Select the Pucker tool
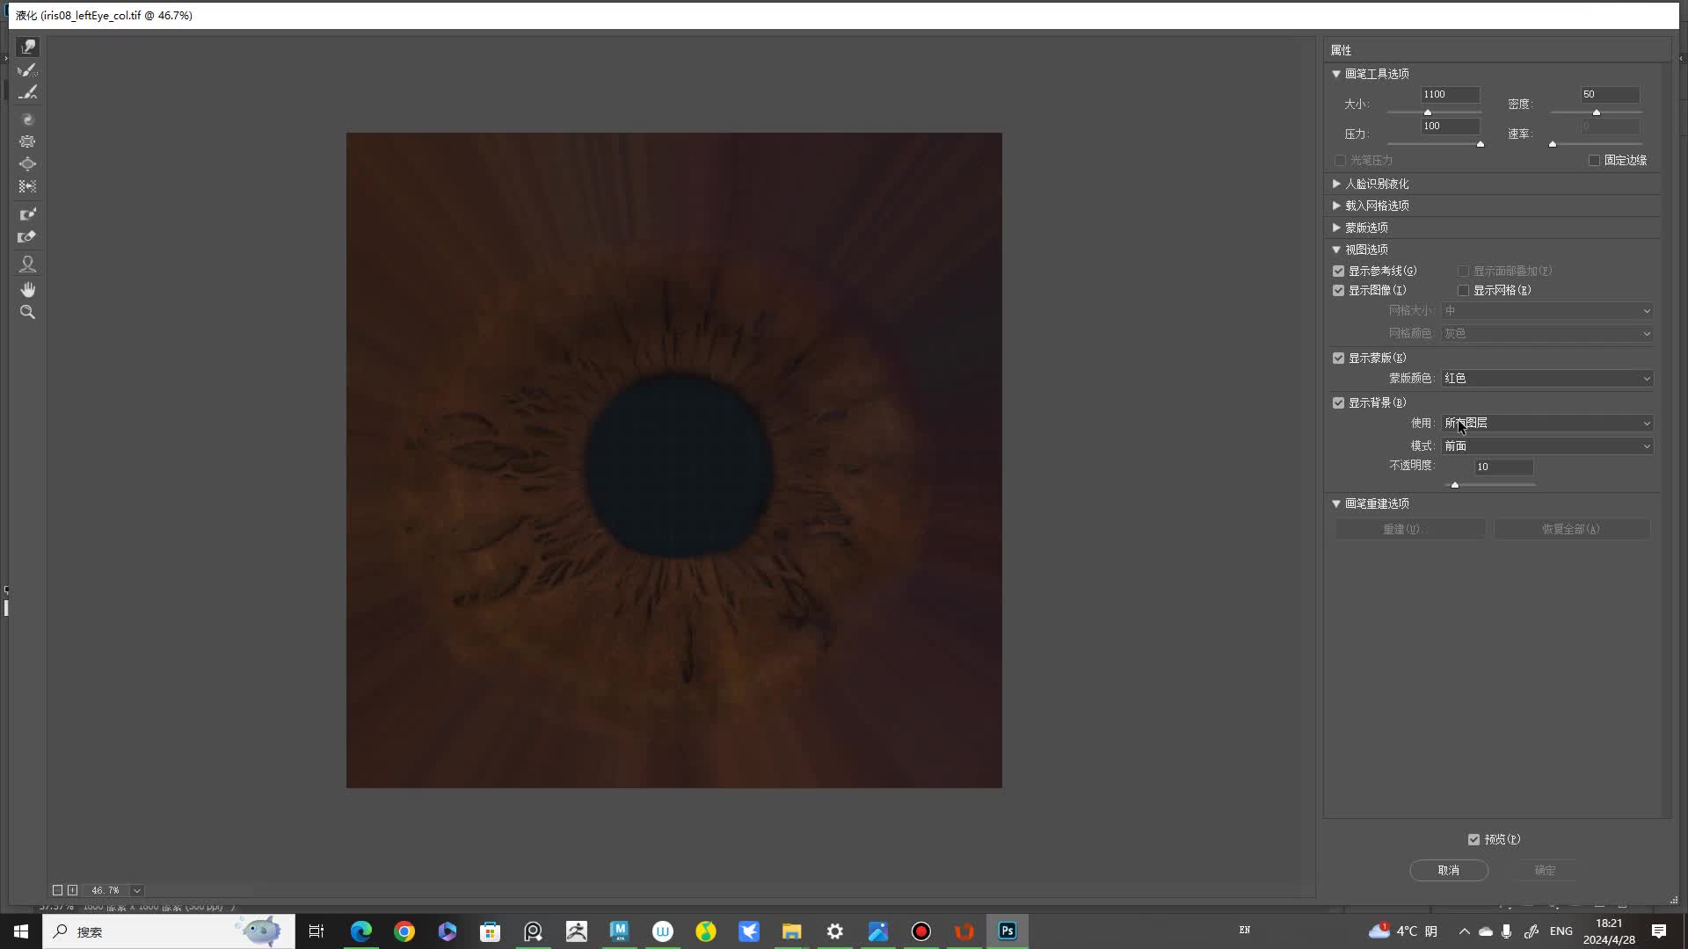 point(28,141)
